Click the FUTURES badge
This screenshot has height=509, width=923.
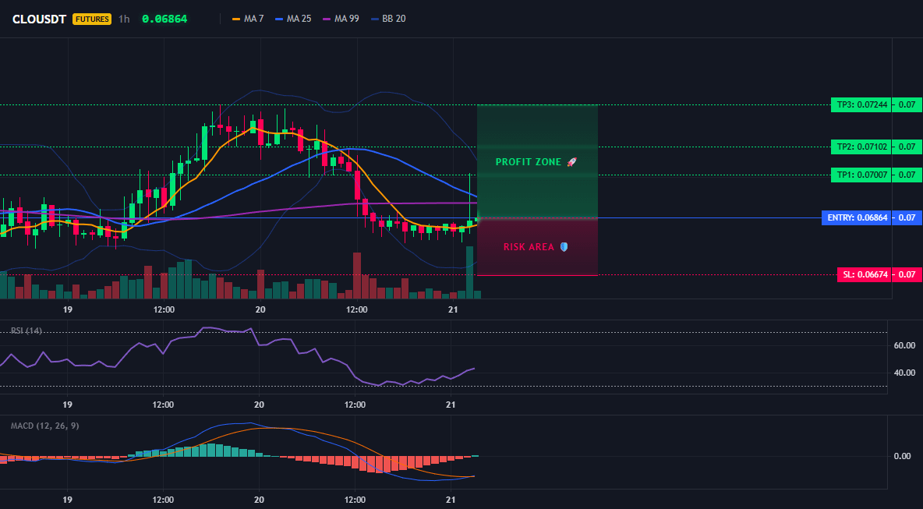coord(92,19)
